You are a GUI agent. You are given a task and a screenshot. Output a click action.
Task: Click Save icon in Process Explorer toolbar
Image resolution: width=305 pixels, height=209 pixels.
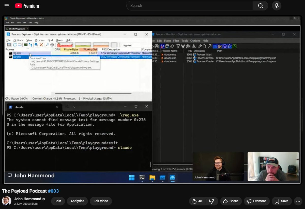[9, 45]
